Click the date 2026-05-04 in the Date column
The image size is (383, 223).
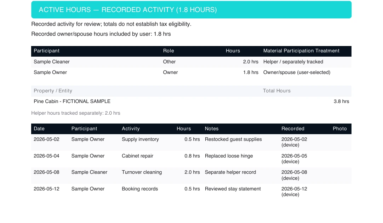[46, 156]
